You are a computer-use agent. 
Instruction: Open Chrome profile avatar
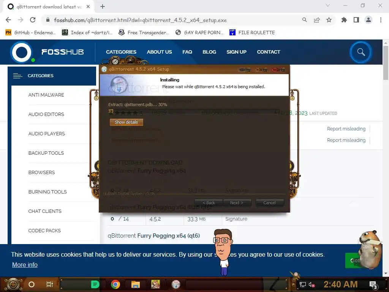pyautogui.click(x=368, y=20)
